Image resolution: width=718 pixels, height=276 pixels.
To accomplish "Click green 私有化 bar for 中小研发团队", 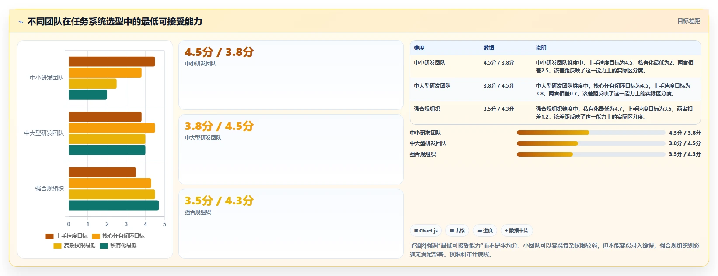I will tap(88, 95).
